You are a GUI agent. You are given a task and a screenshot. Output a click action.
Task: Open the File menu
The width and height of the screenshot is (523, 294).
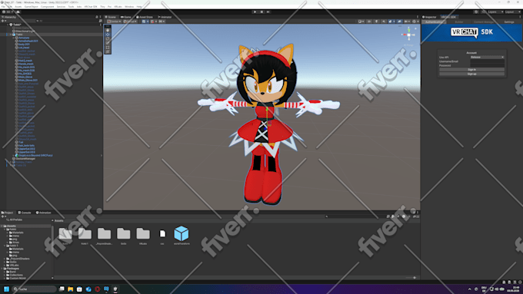click(x=3, y=7)
